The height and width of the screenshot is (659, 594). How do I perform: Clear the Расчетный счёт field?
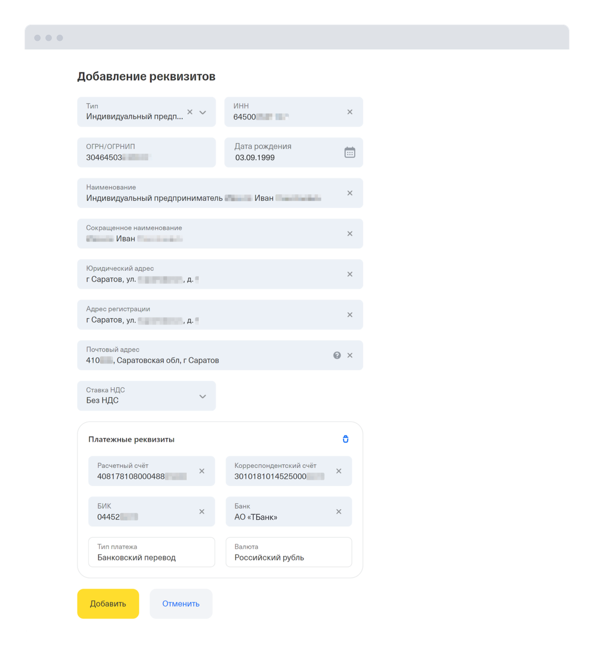[x=202, y=471]
